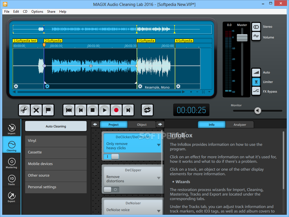This screenshot has height=217, width=289.
Task: Zoom out waveform with minus icon
Action: click(197, 92)
